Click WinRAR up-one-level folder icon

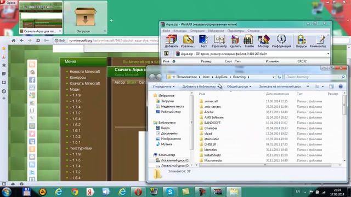pos(166,54)
